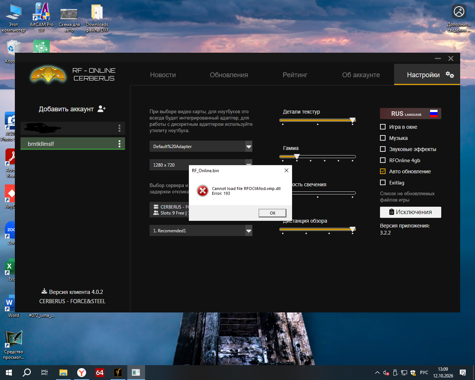
Task: Open the Word desktop shortcut
Action: point(13,307)
